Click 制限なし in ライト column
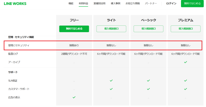This screenshot has height=107, width=206. 111,45
